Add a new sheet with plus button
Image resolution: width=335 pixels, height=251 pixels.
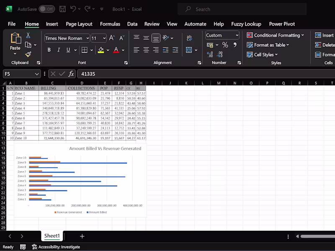click(82, 236)
